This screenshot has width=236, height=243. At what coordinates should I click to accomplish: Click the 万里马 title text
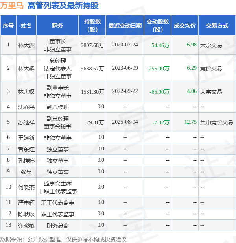pyautogui.click(x=12, y=6)
